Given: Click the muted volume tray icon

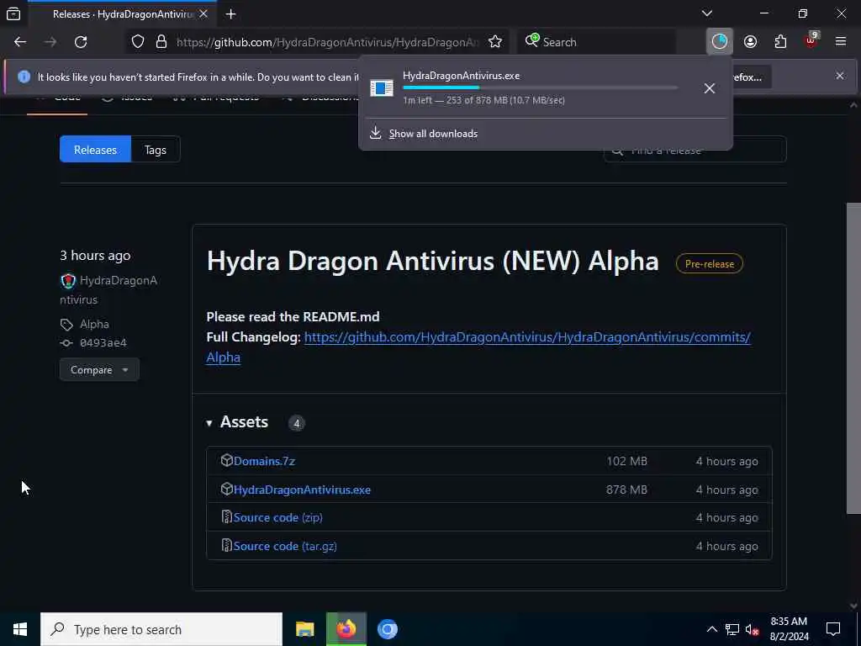Looking at the screenshot, I should tap(752, 629).
